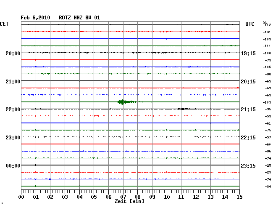Select minute tick label "01"
The width and height of the screenshot is (273, 208).
click(x=36, y=197)
